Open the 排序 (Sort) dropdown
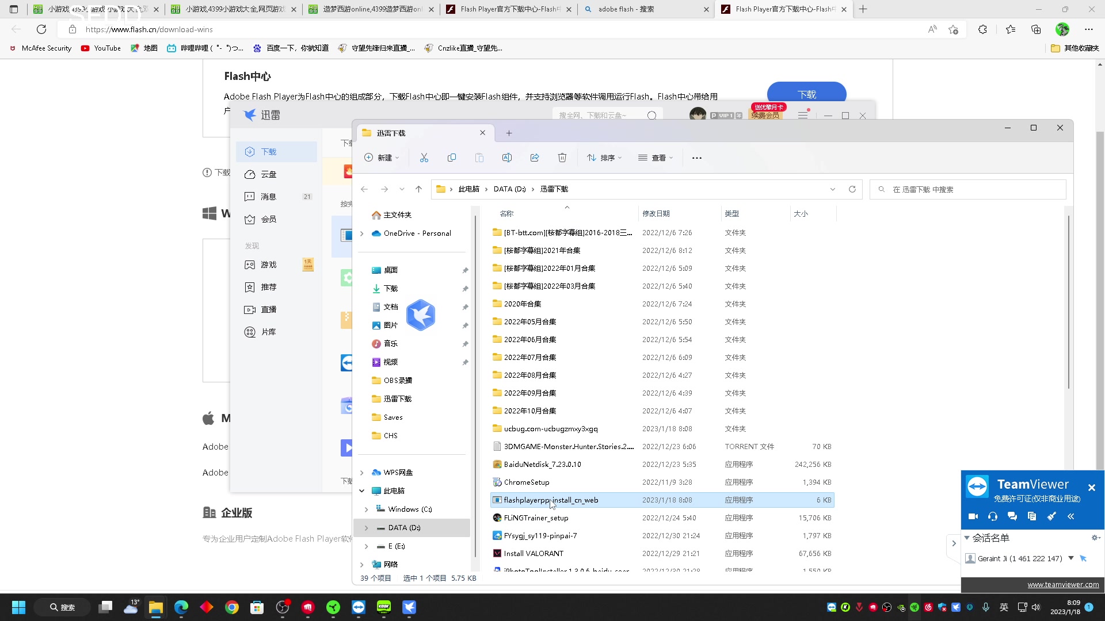 pos(604,158)
